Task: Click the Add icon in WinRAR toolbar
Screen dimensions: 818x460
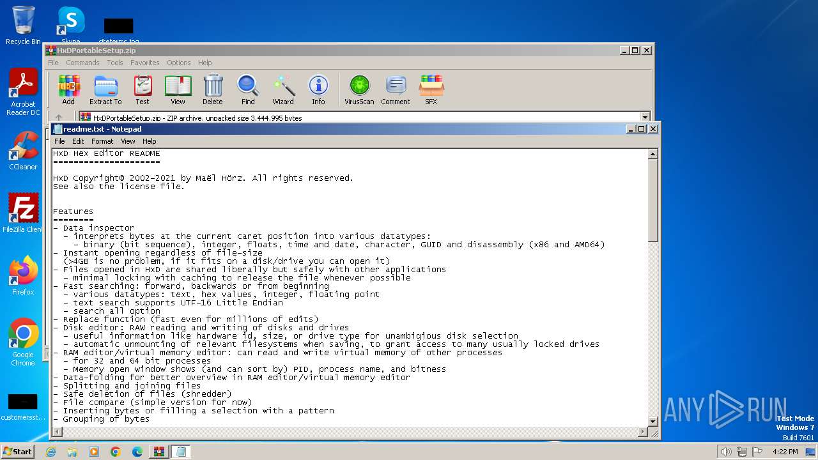Action: 68,89
